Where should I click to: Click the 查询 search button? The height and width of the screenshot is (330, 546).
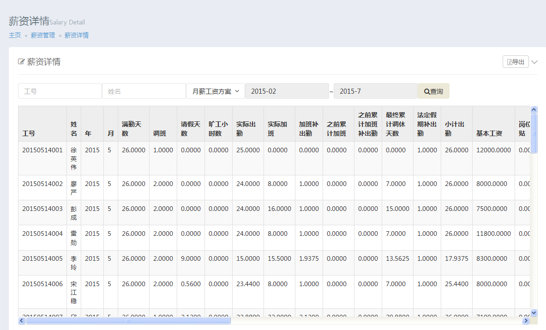click(x=433, y=91)
